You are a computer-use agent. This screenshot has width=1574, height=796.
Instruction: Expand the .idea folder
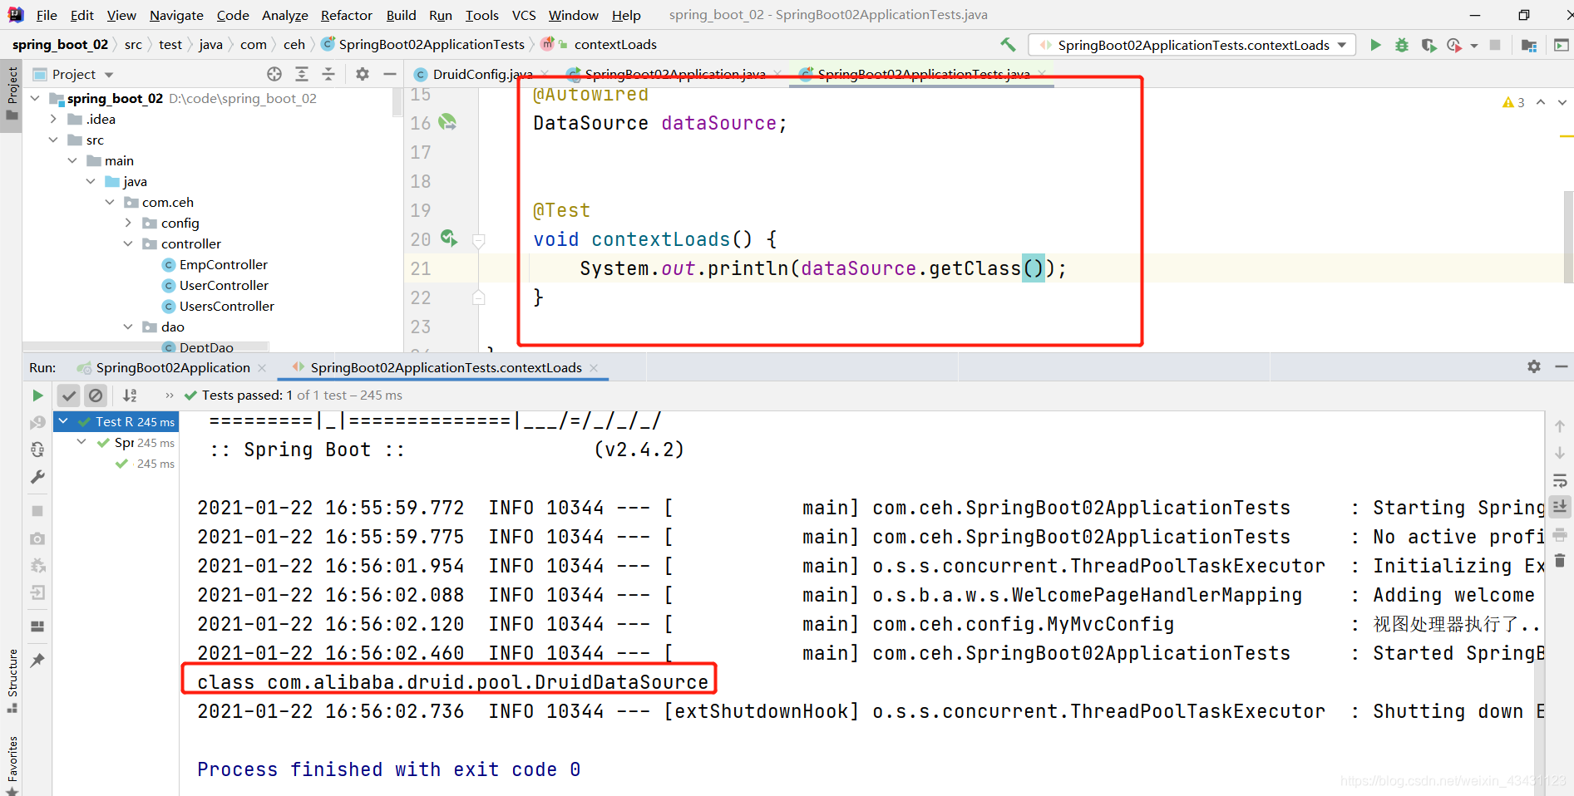pos(53,119)
